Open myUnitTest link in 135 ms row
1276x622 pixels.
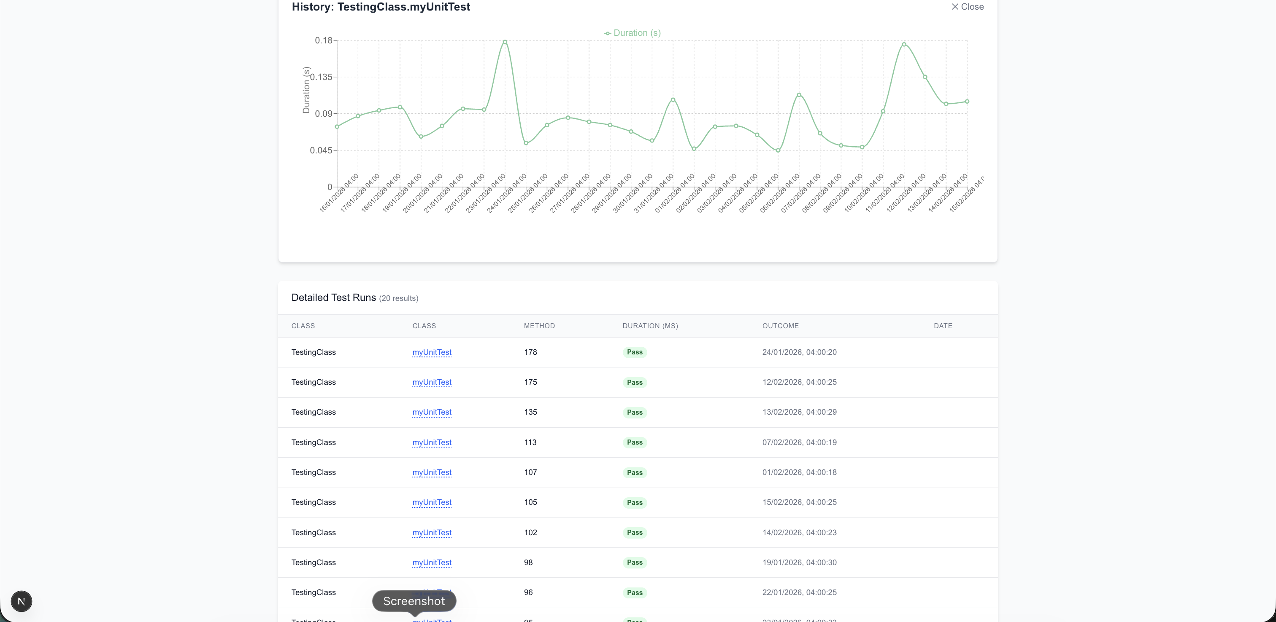coord(431,412)
